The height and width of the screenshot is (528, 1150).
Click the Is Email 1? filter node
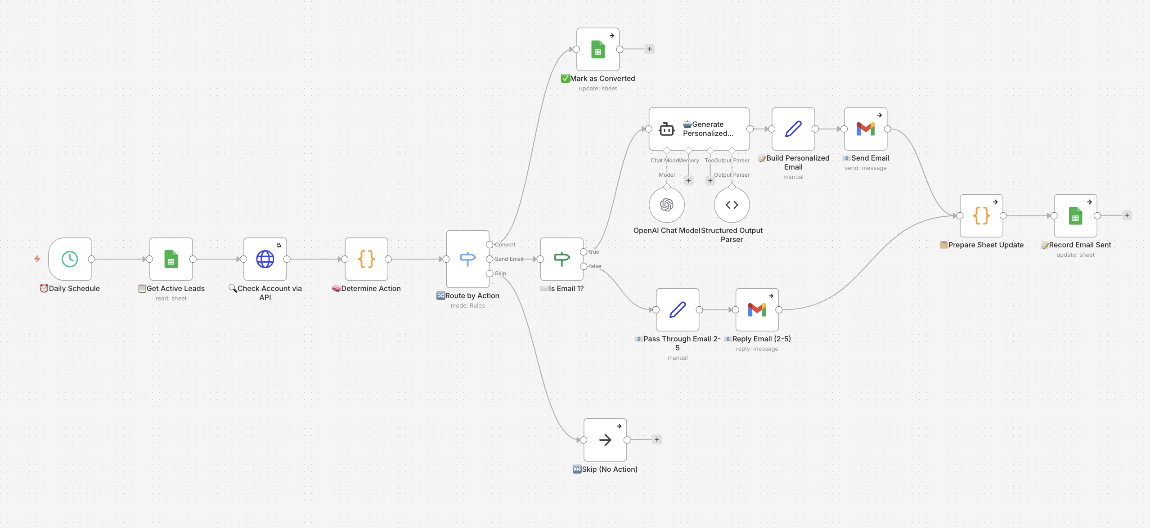point(562,259)
